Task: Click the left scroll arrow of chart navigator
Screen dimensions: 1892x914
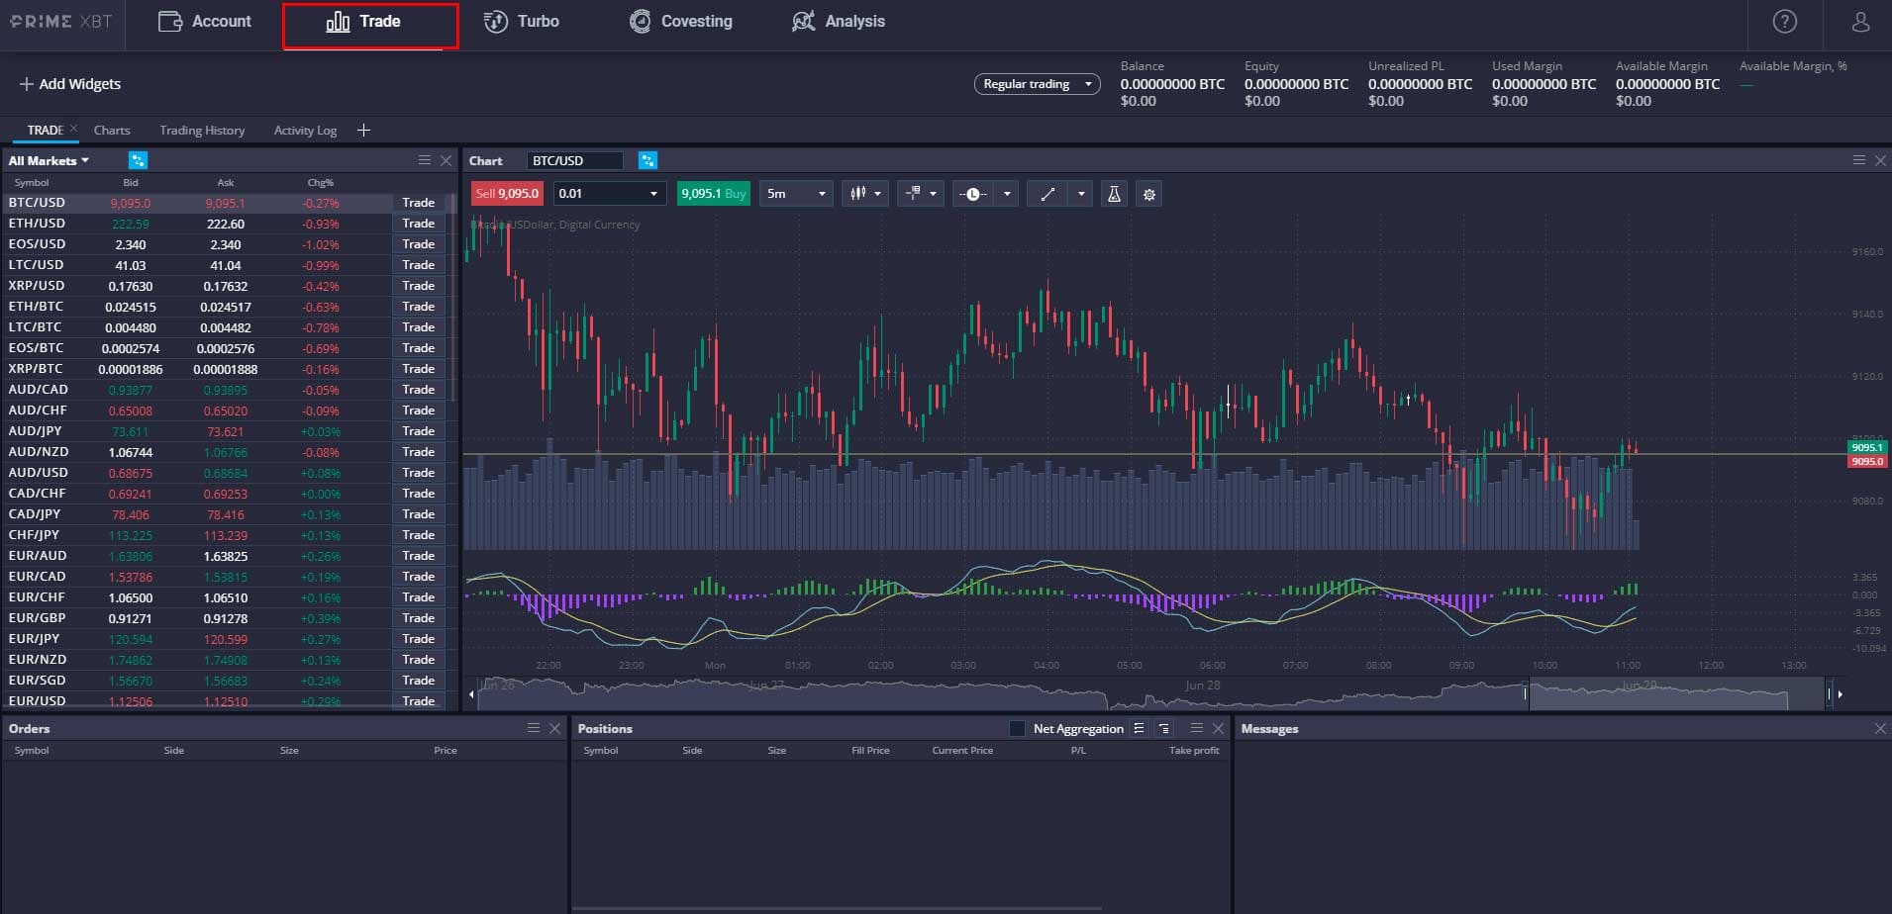Action: 470,694
